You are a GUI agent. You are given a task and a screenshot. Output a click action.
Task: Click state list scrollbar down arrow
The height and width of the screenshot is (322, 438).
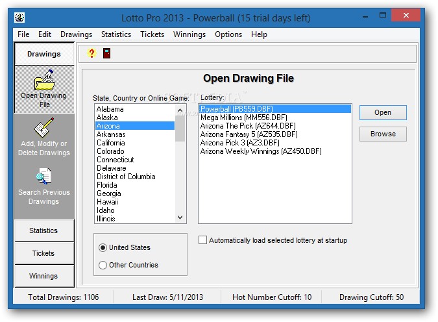(x=180, y=218)
